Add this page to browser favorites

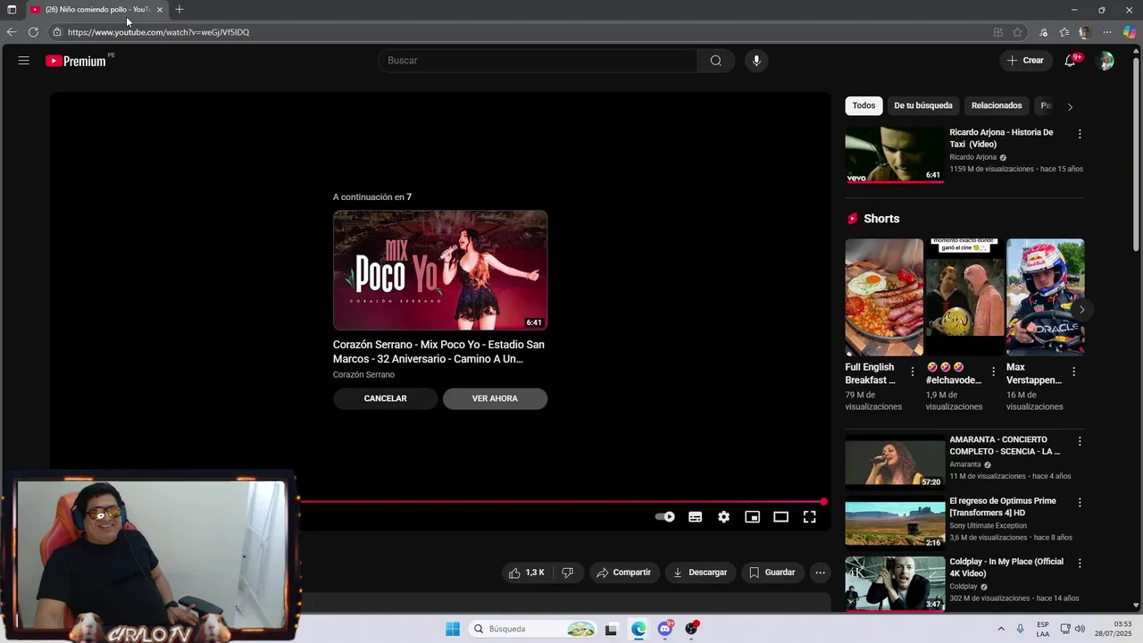(x=1017, y=32)
